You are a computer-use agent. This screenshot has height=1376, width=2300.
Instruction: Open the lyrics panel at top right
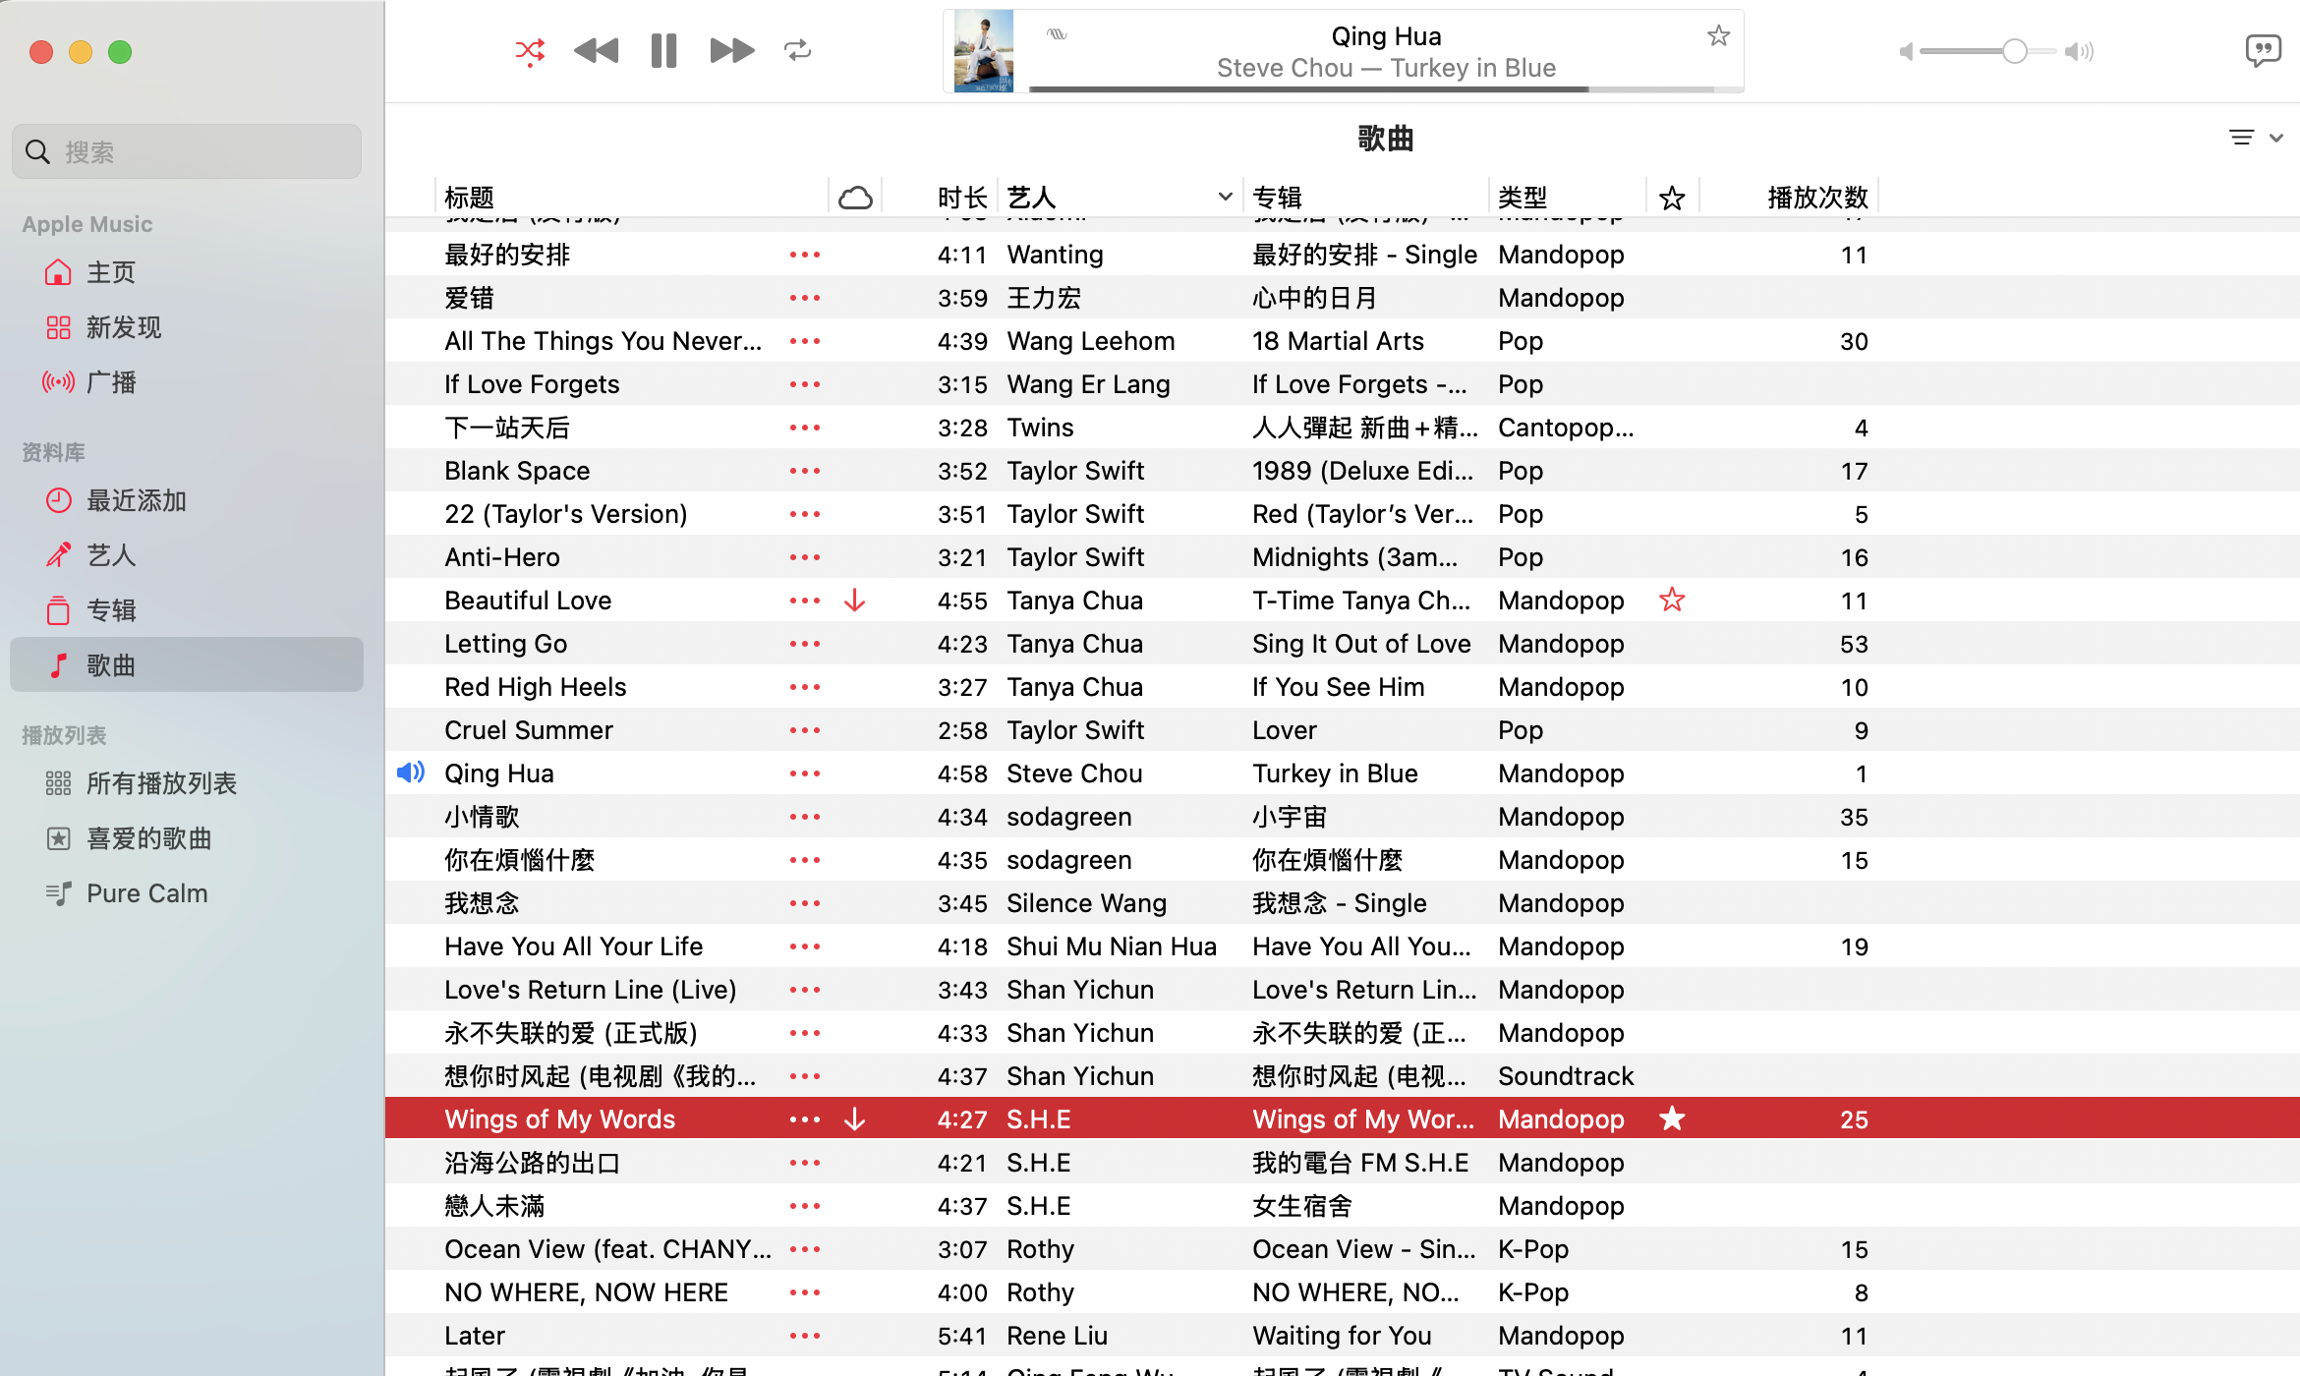coord(2264,50)
